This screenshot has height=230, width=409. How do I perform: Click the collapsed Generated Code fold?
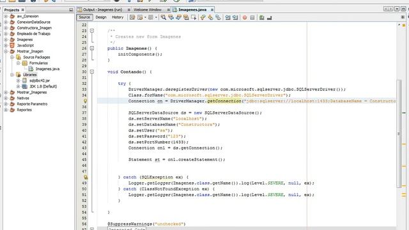point(127,229)
